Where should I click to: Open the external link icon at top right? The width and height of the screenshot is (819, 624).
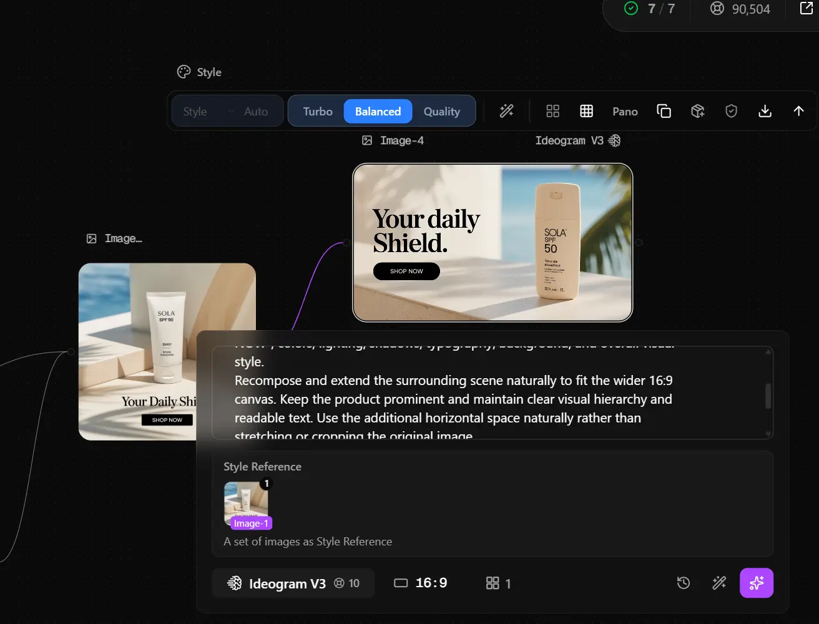[x=806, y=8]
